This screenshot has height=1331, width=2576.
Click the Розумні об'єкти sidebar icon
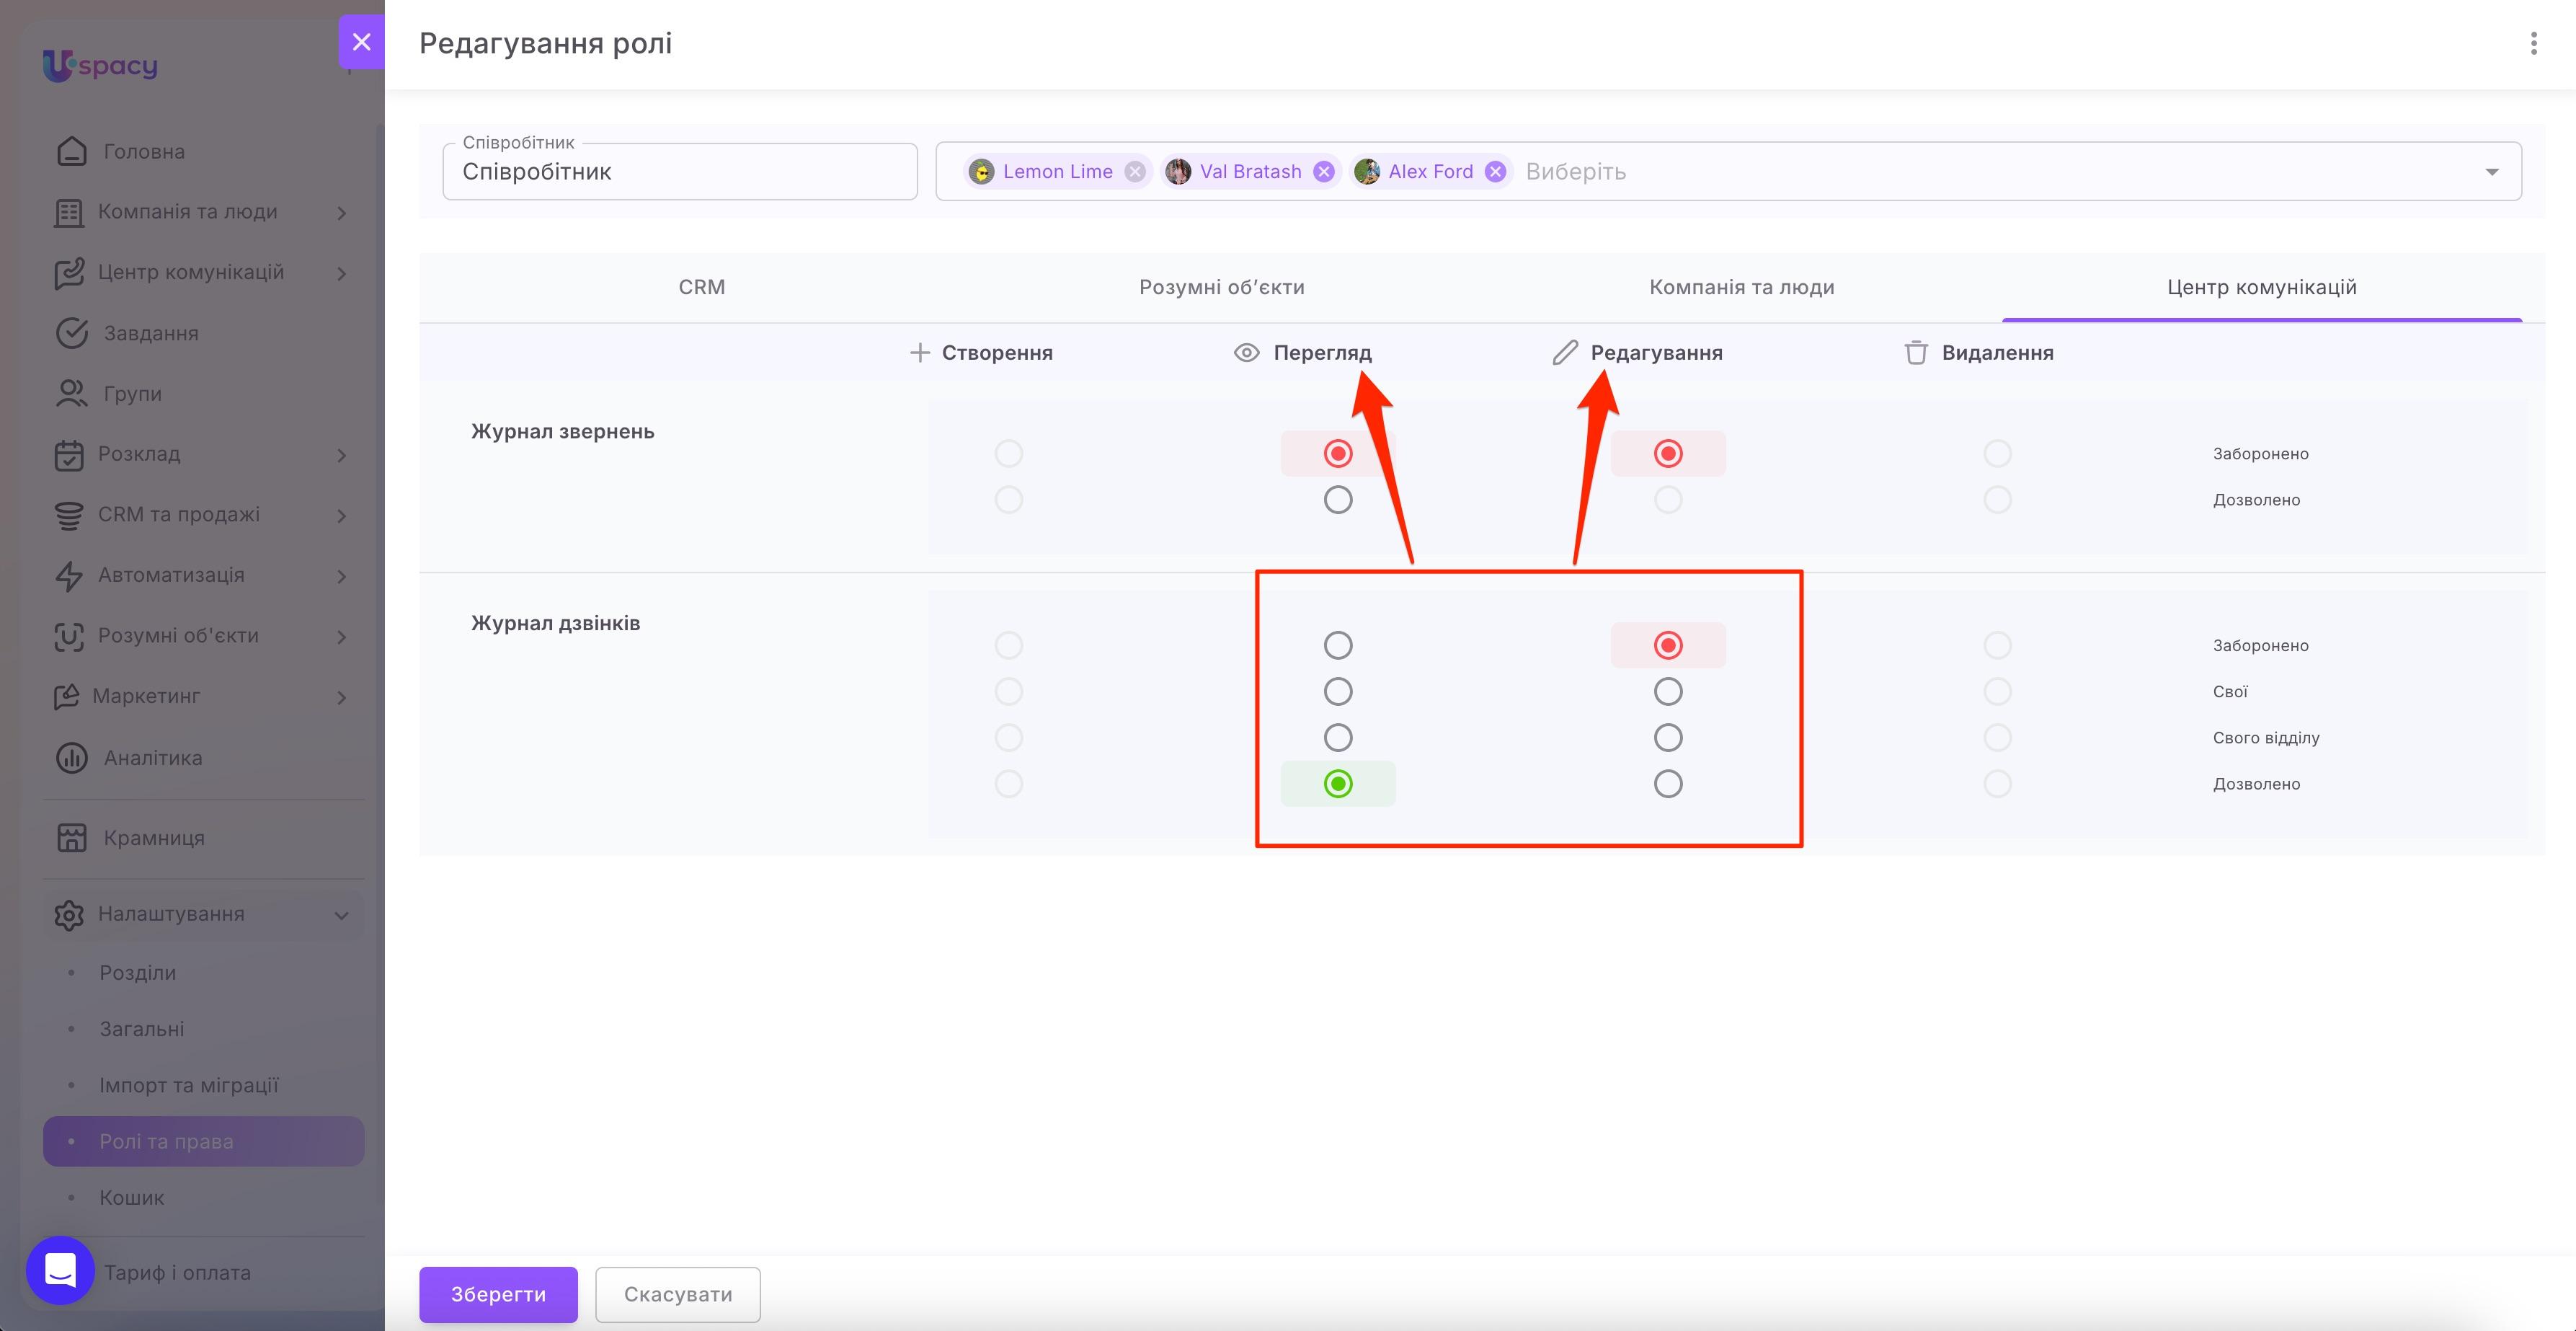click(68, 636)
